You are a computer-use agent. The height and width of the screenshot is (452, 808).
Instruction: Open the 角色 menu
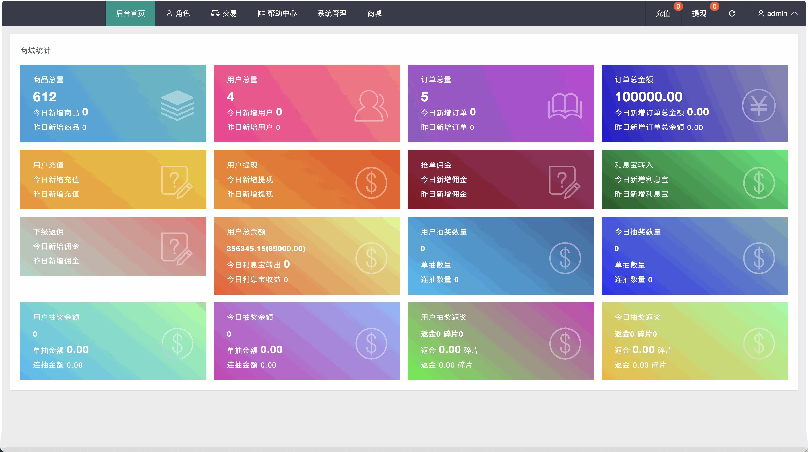point(178,13)
